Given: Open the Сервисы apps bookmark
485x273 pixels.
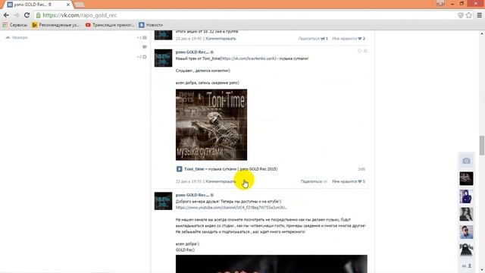Looking at the screenshot, I should point(15,25).
